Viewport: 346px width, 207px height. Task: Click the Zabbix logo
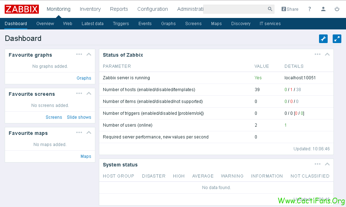[22, 9]
